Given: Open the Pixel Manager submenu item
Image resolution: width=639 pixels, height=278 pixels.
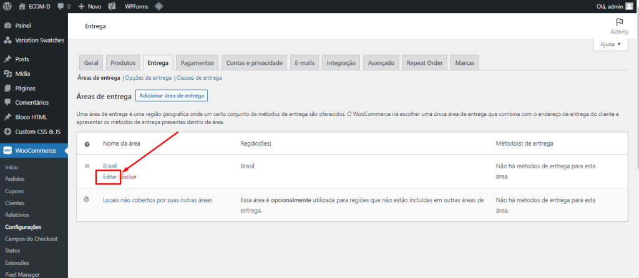Looking at the screenshot, I should coord(22,275).
